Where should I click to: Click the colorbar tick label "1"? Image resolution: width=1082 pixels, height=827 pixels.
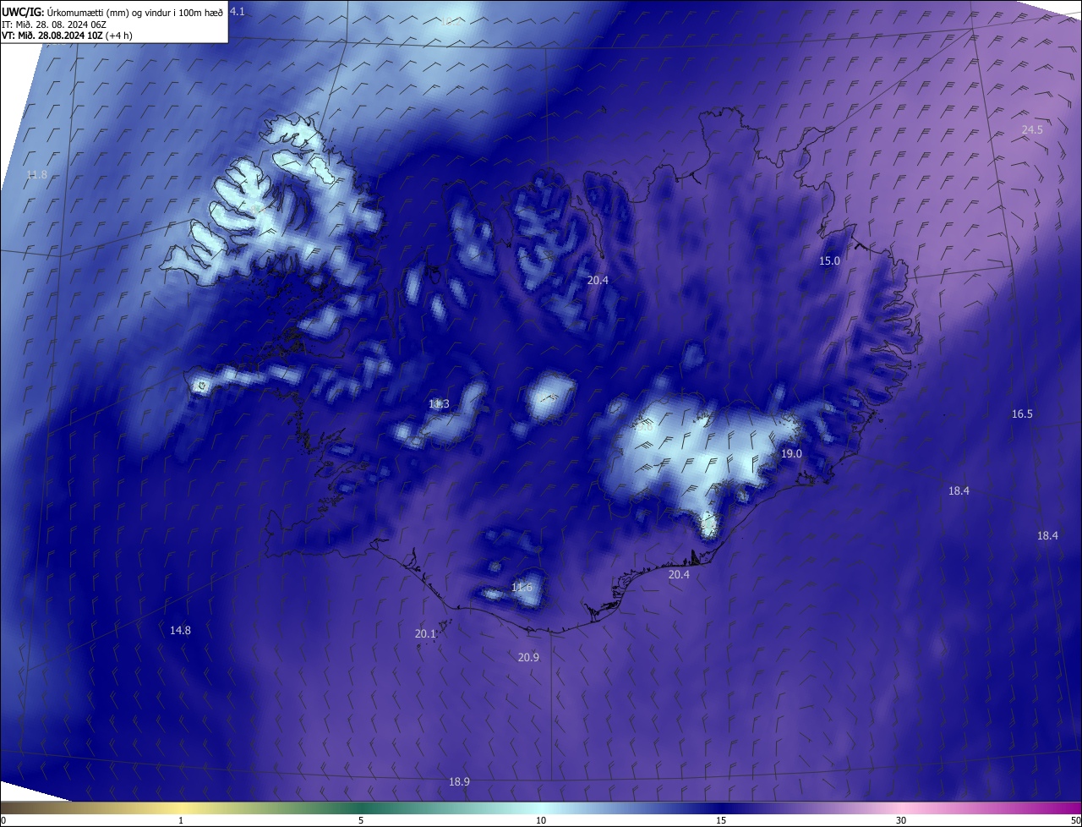(x=181, y=820)
